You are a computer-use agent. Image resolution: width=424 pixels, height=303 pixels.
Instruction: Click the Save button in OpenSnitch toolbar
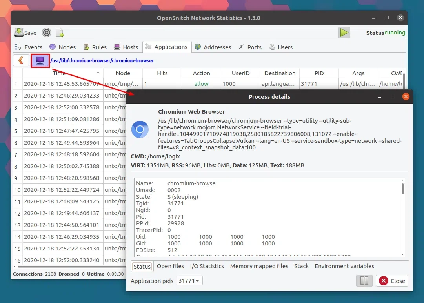25,33
